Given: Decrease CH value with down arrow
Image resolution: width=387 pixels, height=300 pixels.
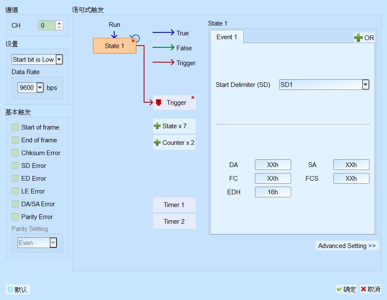Looking at the screenshot, I should click(59, 27).
